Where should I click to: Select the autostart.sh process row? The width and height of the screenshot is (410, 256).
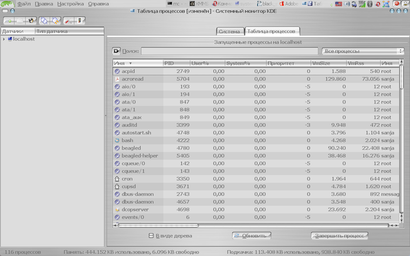coord(256,133)
